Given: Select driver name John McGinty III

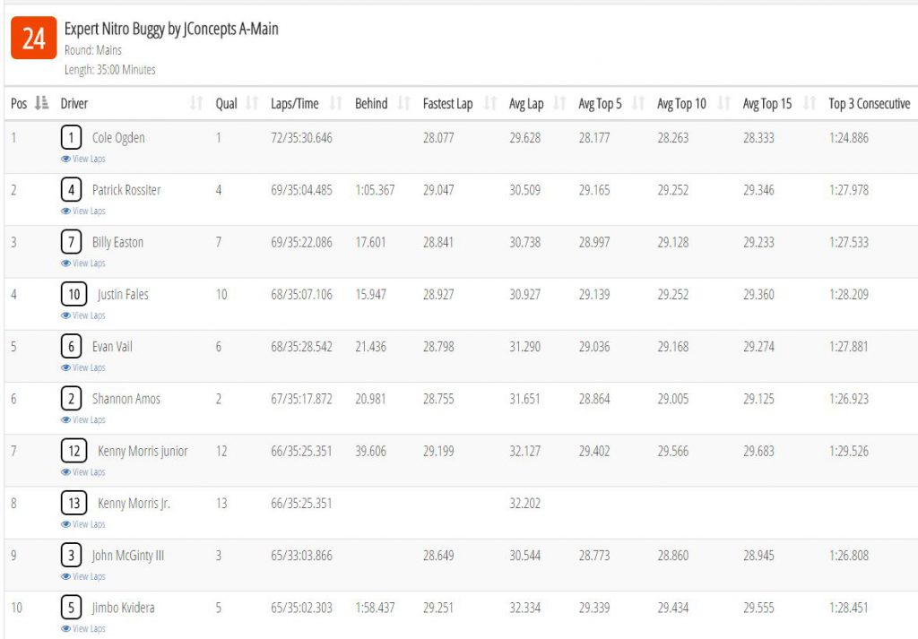Looking at the screenshot, I should click(x=128, y=556).
